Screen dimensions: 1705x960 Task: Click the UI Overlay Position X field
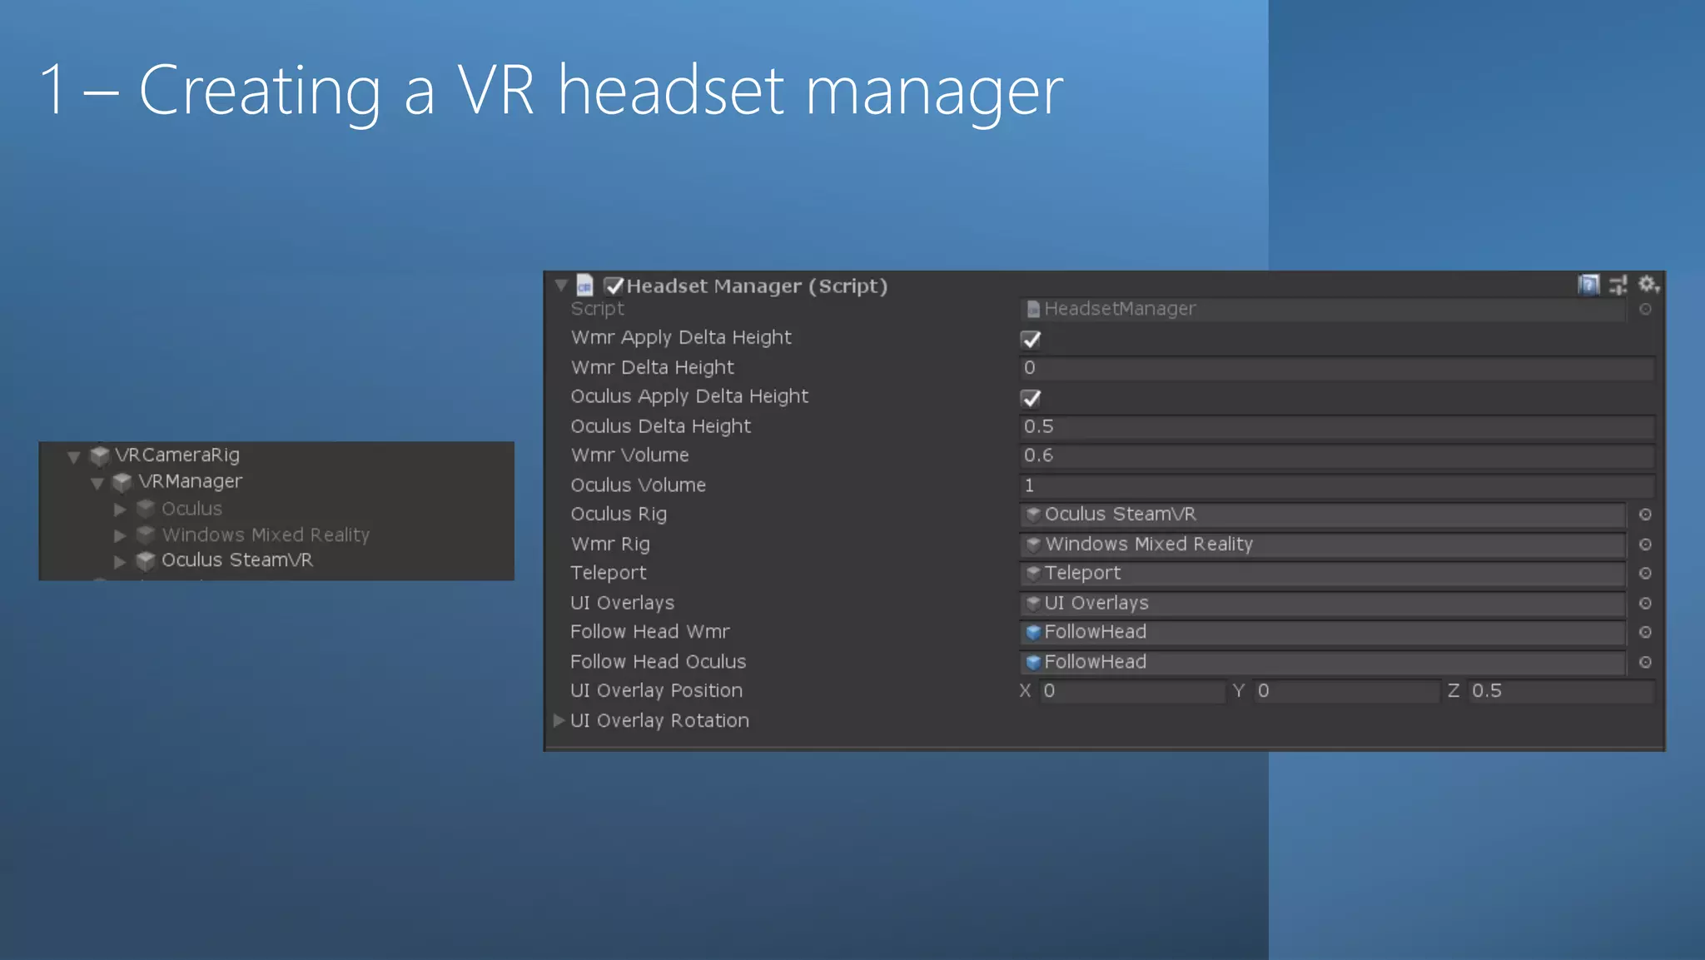pyautogui.click(x=1132, y=691)
